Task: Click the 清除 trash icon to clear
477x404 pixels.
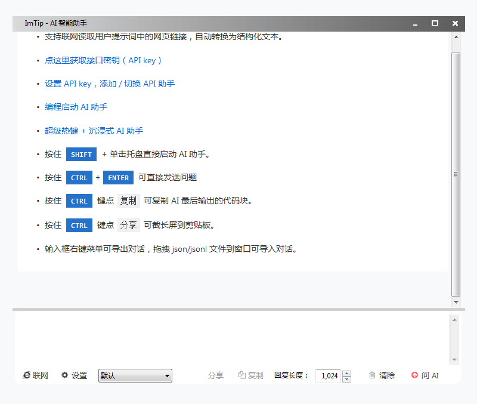Action: click(371, 375)
